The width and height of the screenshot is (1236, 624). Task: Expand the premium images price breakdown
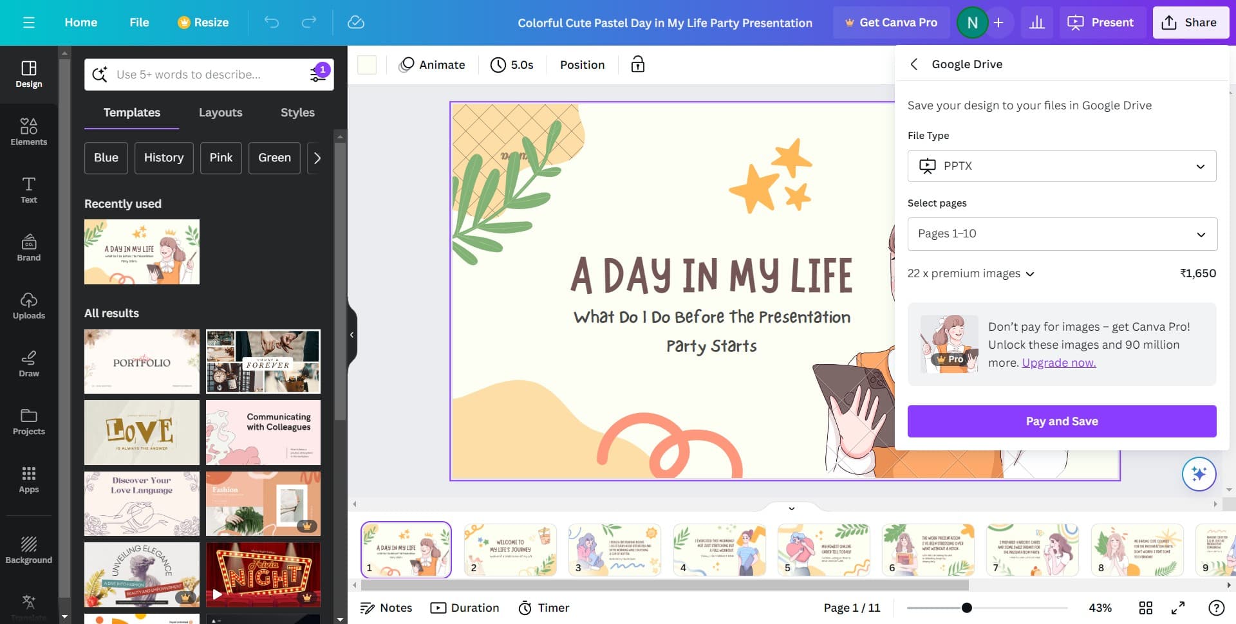[1031, 273]
